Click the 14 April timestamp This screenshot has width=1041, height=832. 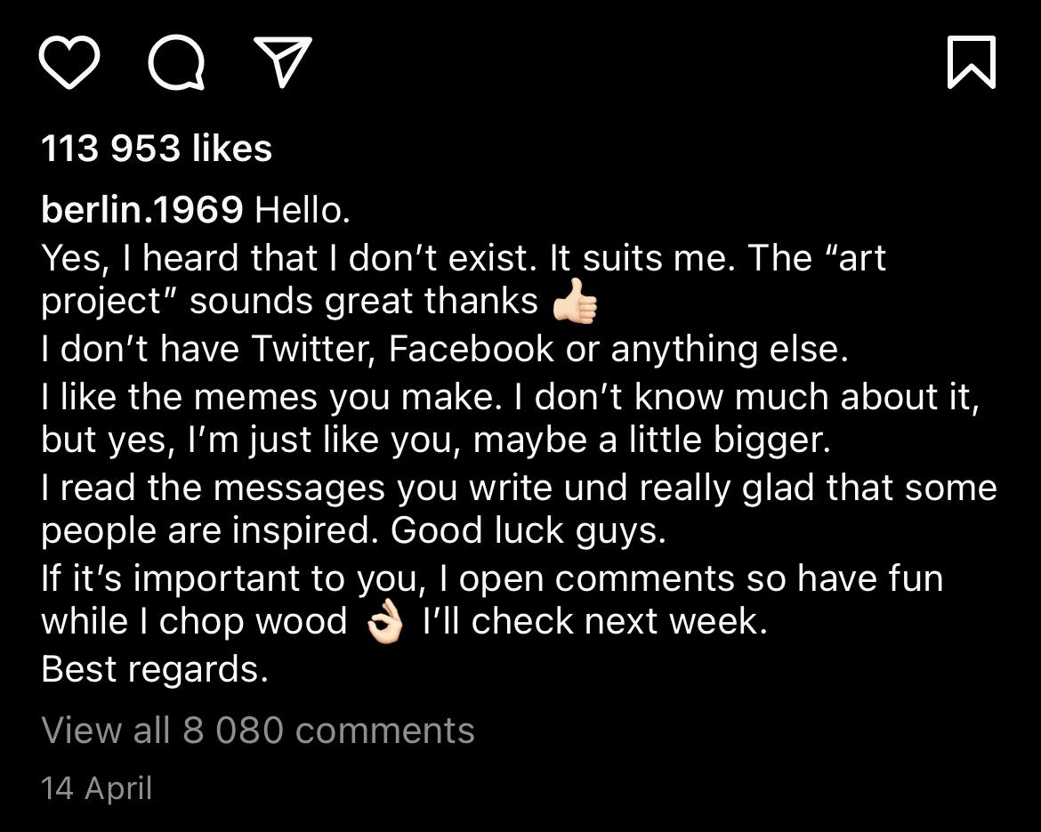pos(97,788)
